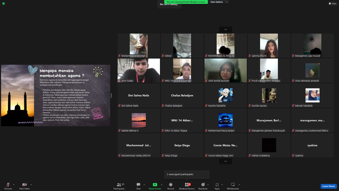The image size is (339, 191).
Task: Click muted mic icon on Alvin Sultan's tile
Action: tap(119, 81)
